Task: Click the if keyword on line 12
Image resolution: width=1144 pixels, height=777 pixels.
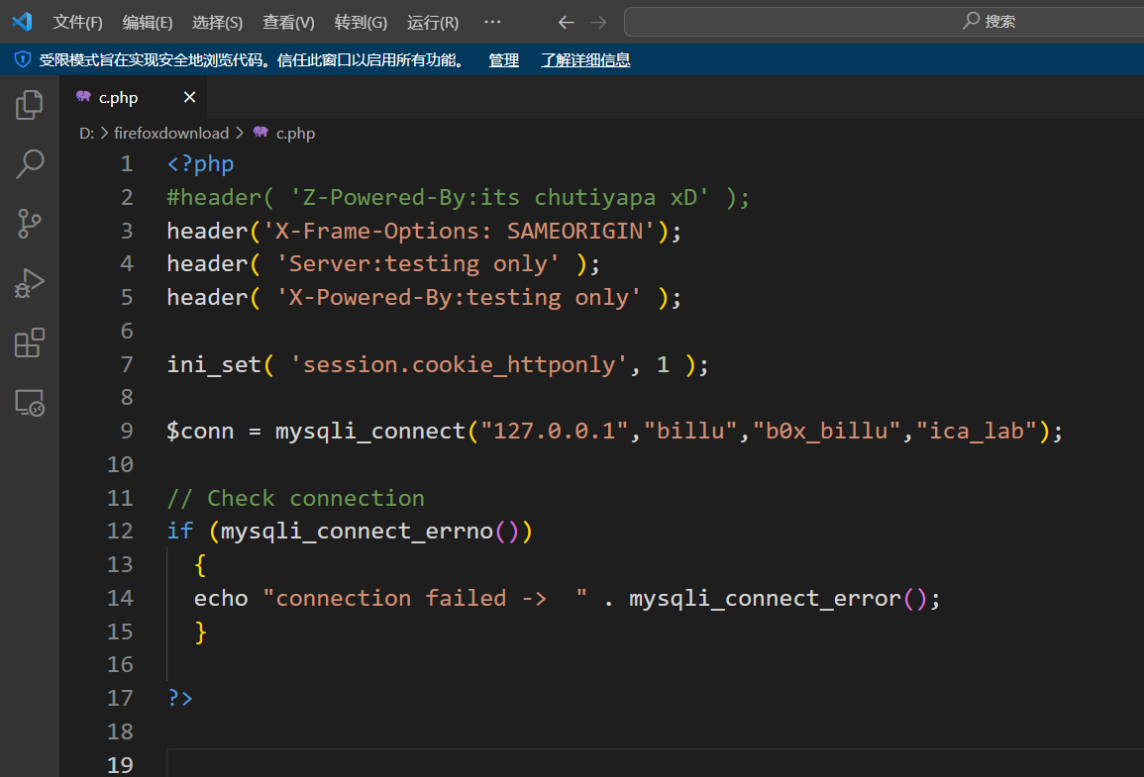Action: coord(179,531)
